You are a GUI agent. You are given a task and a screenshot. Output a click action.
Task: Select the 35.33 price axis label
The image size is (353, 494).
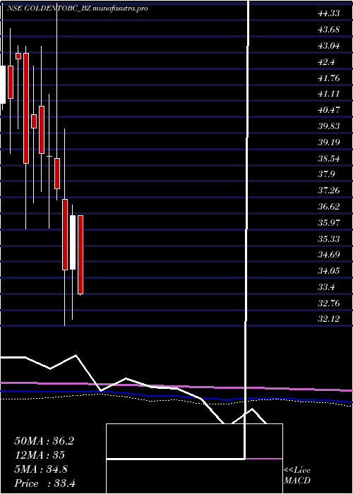pos(329,239)
